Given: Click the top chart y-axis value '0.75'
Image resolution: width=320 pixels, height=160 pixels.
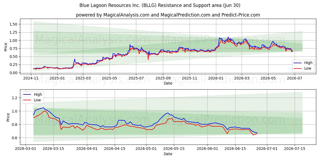Looking at the screenshot, I should tap(14, 49).
